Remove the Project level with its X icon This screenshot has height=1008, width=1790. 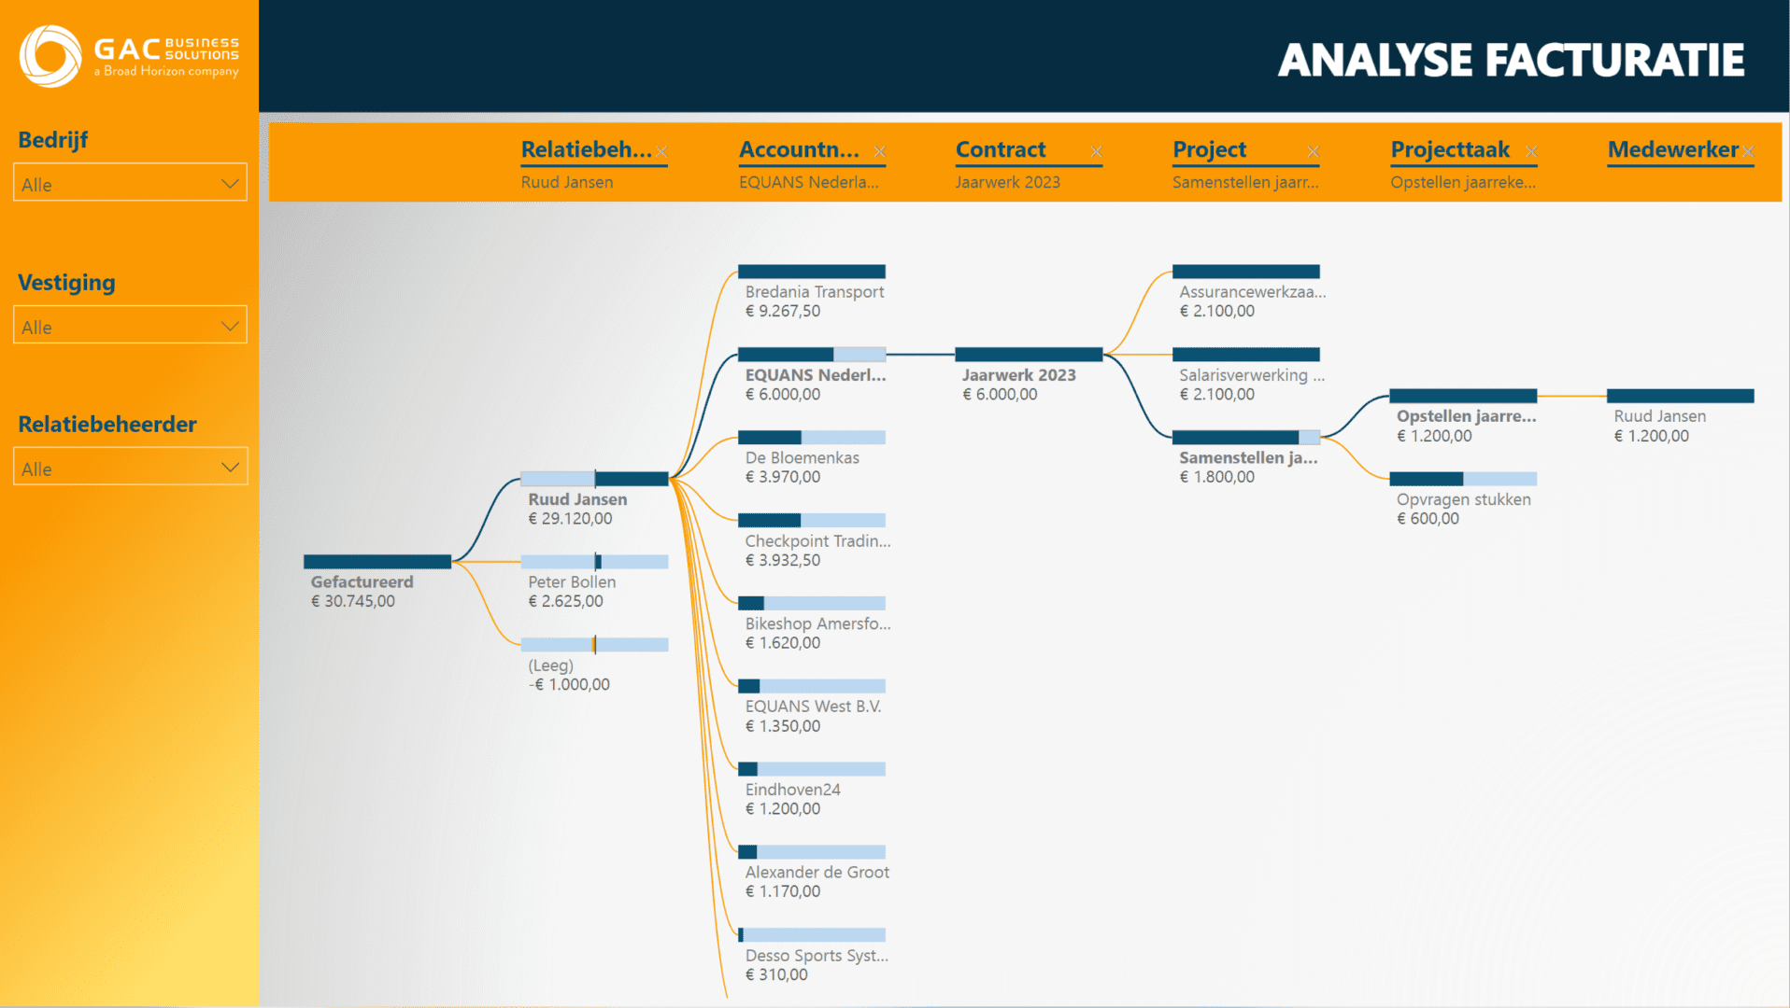point(1313,151)
